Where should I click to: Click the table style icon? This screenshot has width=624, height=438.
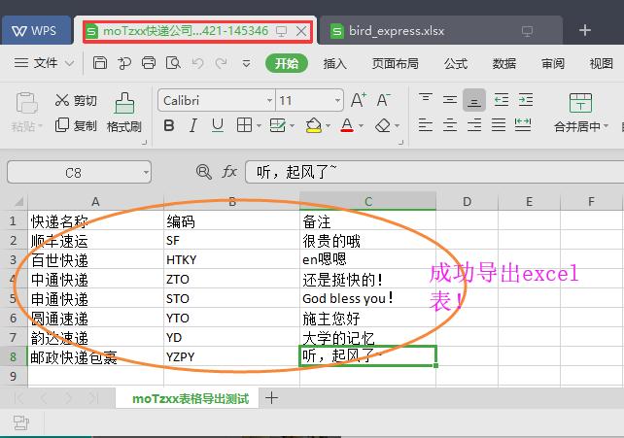click(x=277, y=125)
